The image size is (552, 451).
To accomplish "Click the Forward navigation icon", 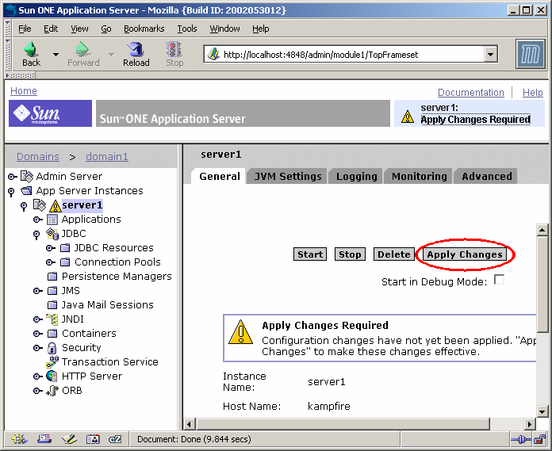I will (x=82, y=49).
